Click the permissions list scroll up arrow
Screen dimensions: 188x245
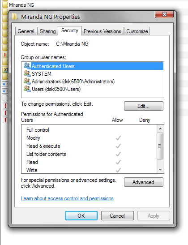point(160,129)
